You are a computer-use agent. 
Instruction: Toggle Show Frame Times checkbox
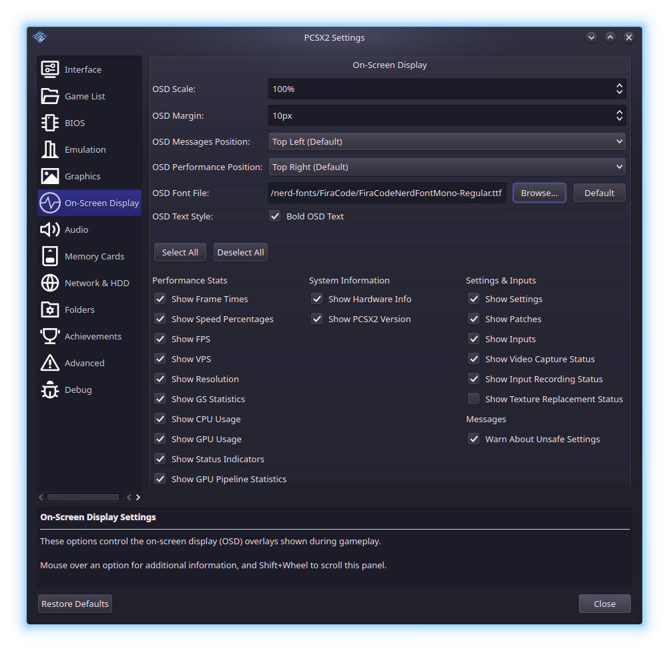pyautogui.click(x=160, y=299)
